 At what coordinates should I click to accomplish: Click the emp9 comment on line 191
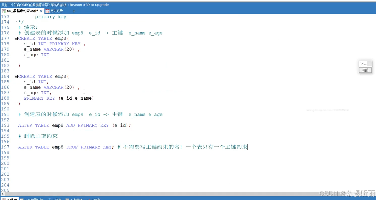pos(90,114)
